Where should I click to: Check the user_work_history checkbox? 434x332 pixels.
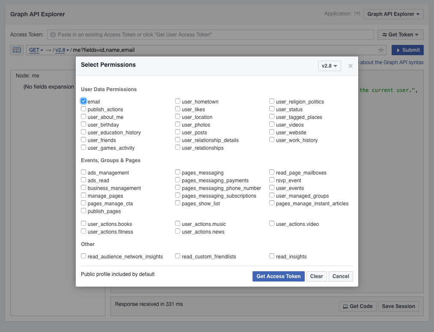(x=271, y=140)
